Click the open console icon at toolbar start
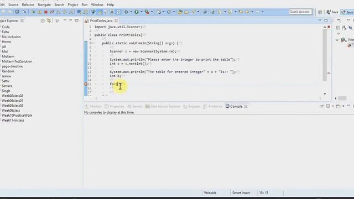The width and height of the screenshot is (354, 199). (17, 12)
